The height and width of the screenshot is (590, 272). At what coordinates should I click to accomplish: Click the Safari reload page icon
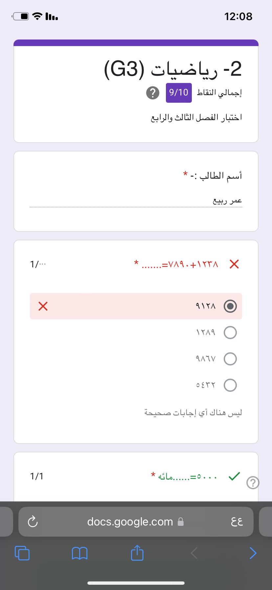click(33, 522)
